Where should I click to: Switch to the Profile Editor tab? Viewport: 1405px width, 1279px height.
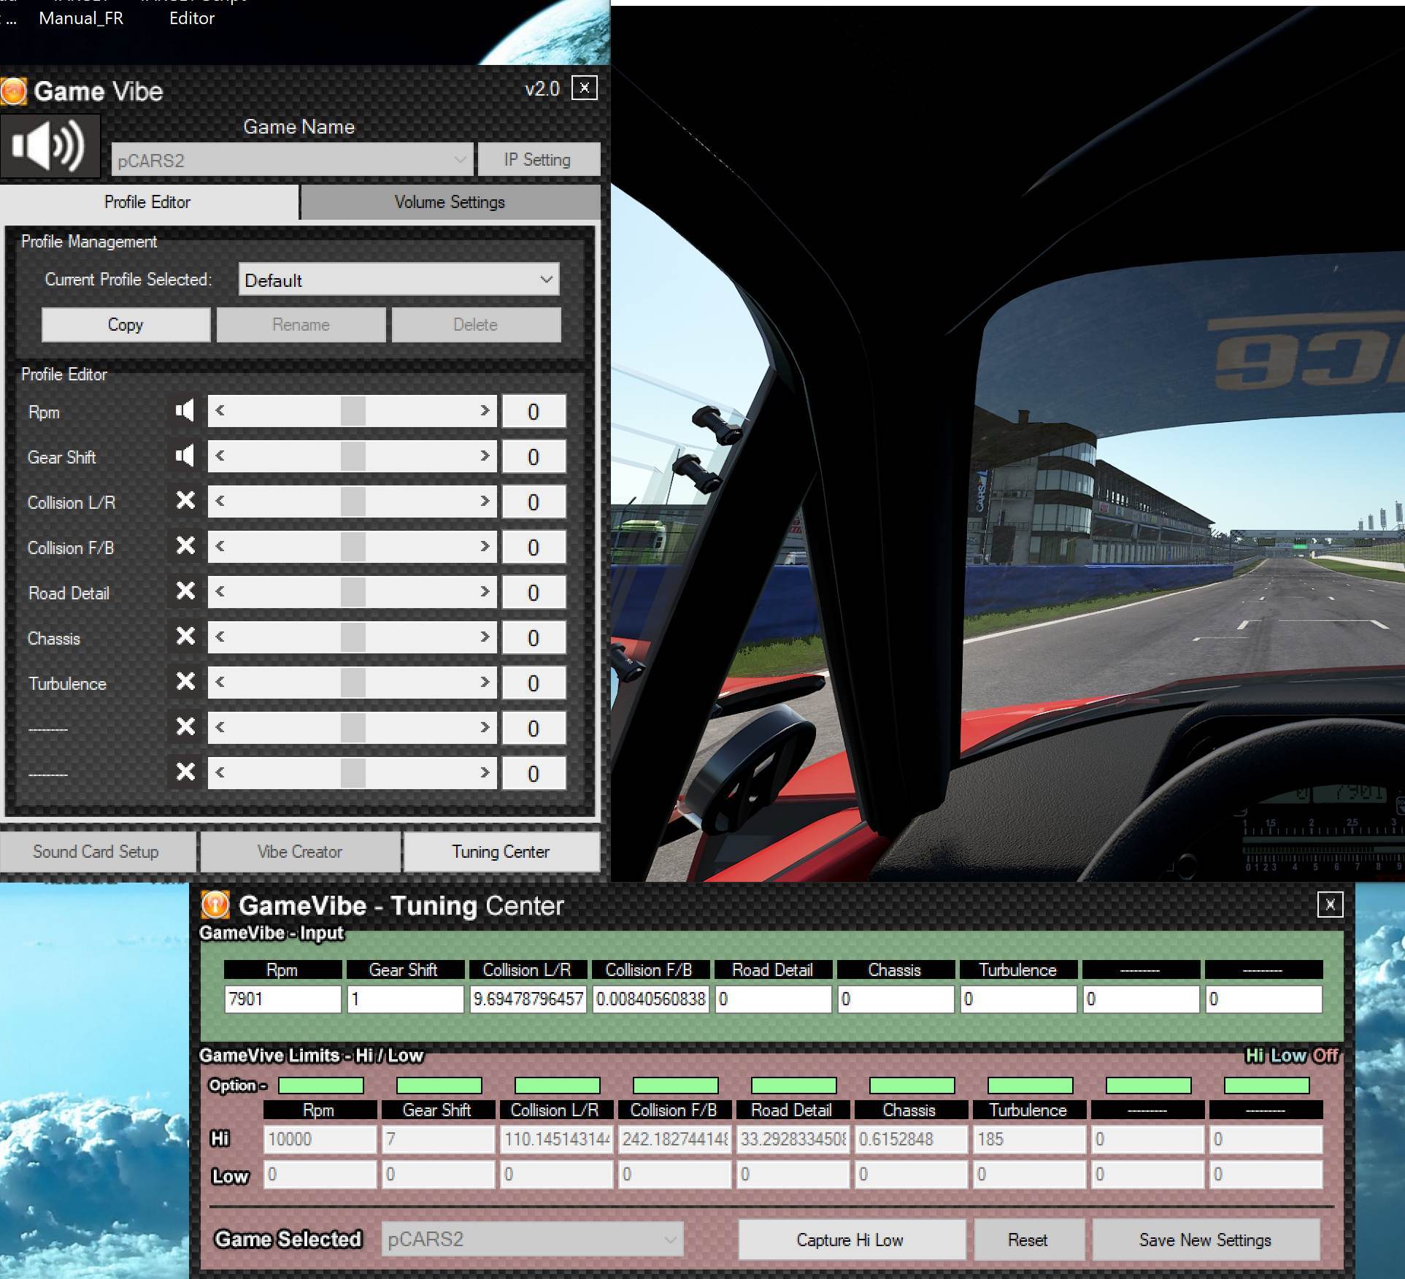[x=148, y=202]
